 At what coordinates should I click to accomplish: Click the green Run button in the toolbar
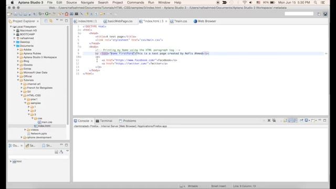[x=46, y=14]
